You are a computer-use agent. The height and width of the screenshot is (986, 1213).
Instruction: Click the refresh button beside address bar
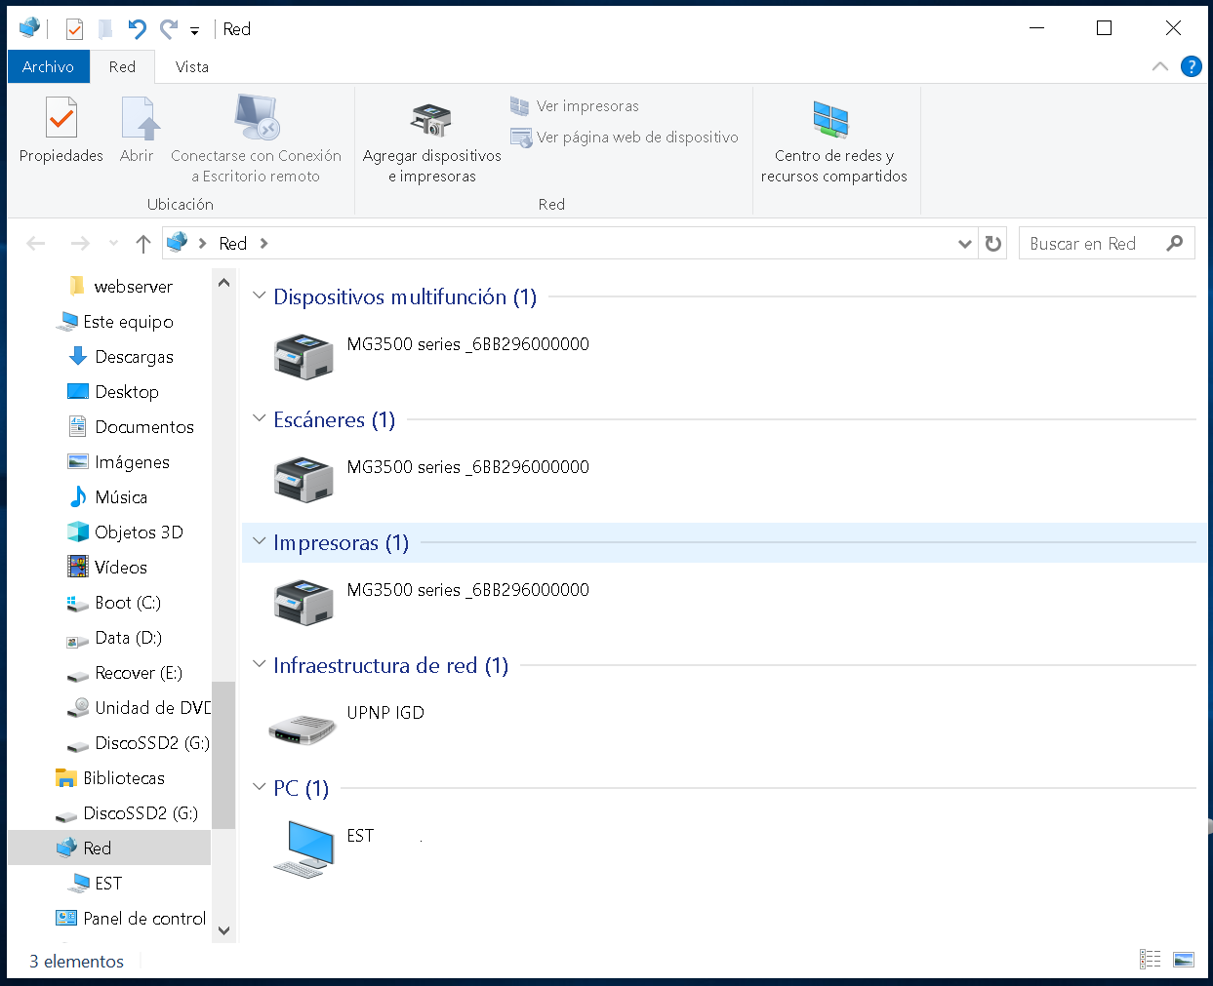tap(993, 244)
